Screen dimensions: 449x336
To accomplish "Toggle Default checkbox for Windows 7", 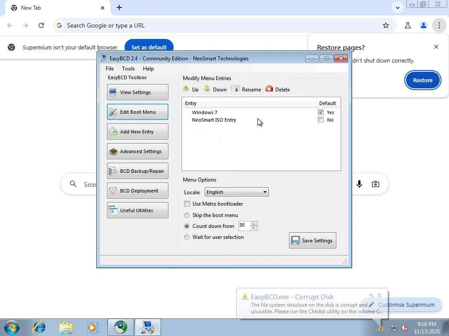I will tap(321, 112).
